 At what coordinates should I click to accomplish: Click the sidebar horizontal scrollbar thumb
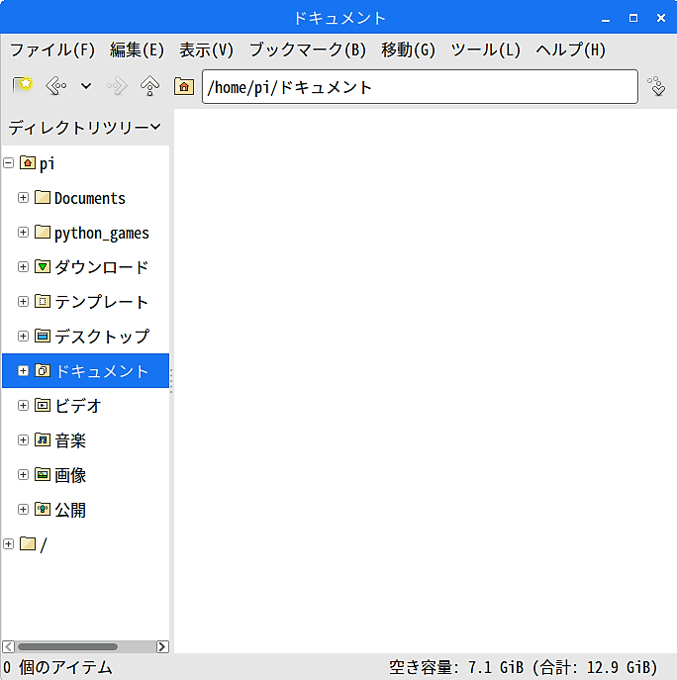point(67,646)
